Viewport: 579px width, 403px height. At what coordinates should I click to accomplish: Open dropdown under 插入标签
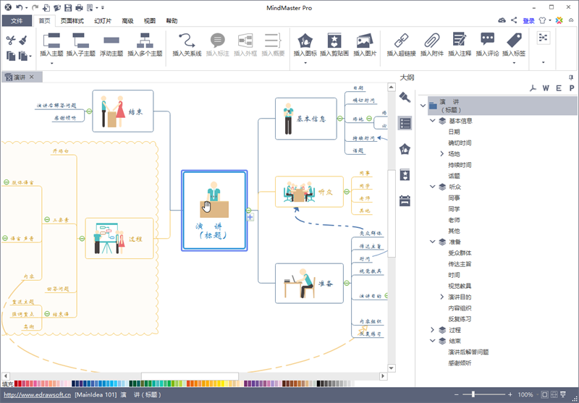pos(514,63)
